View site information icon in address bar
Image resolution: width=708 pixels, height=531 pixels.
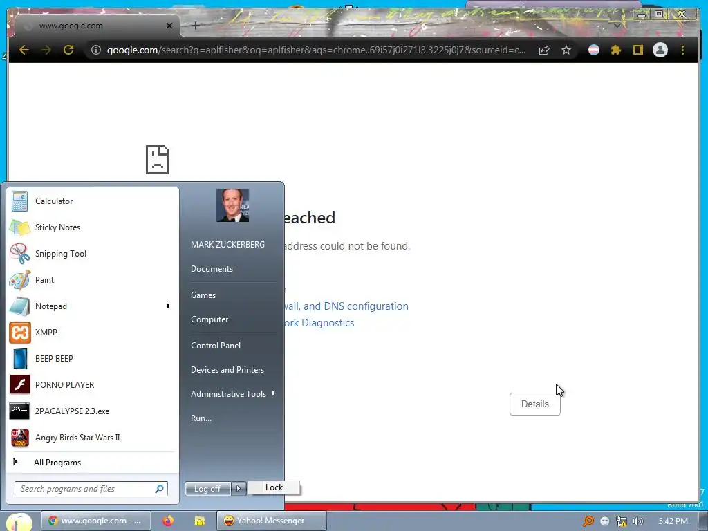(x=95, y=50)
